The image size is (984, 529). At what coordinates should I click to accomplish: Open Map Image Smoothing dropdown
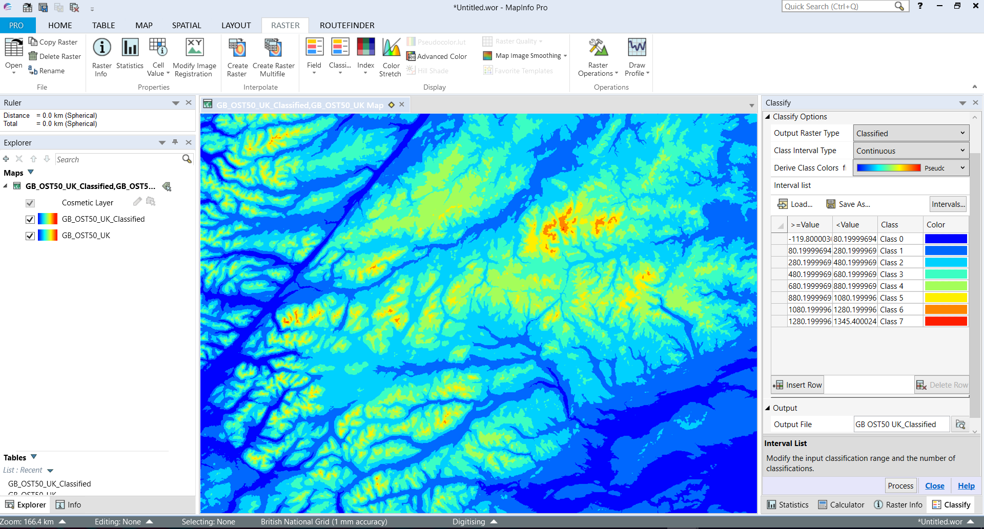click(565, 56)
